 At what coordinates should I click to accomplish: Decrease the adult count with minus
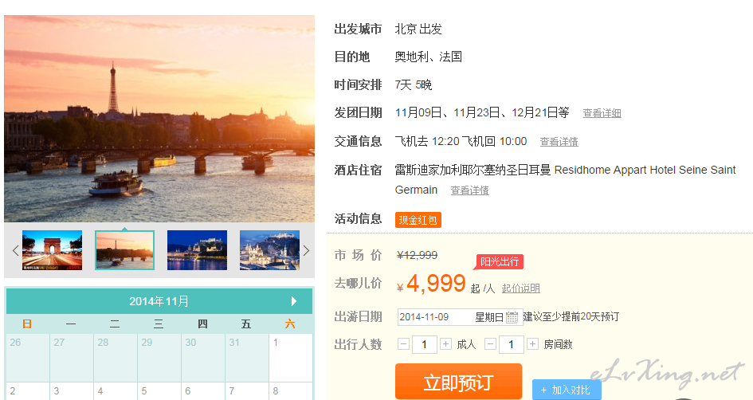coord(404,344)
